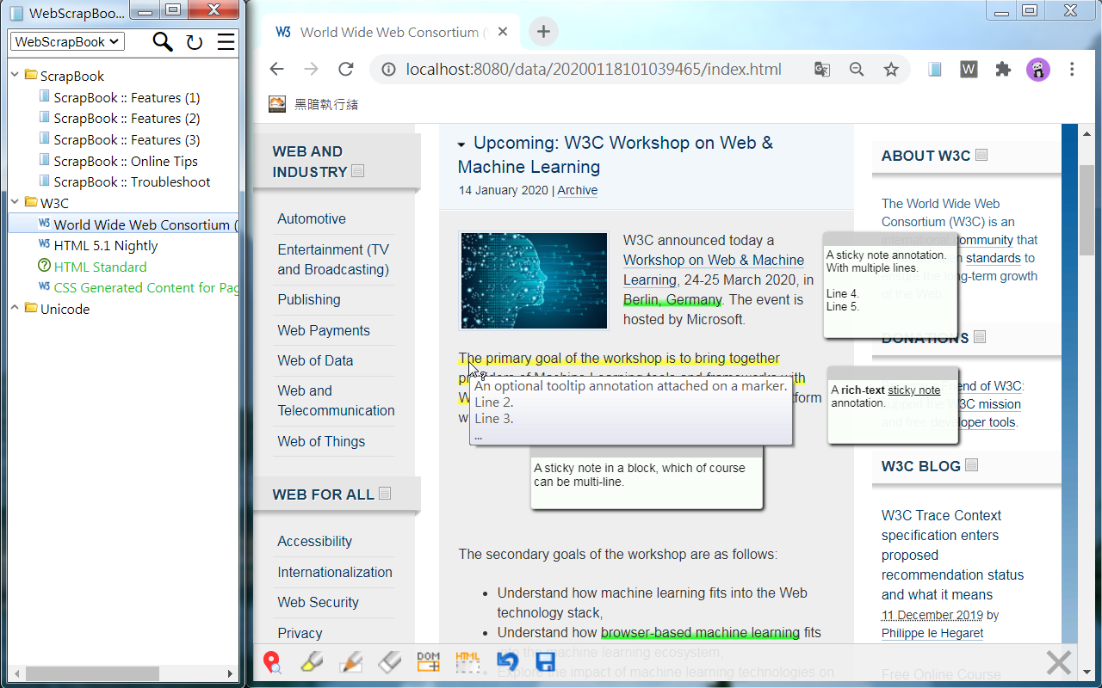
Task: Select the highlighter marker tool
Action: 312,661
